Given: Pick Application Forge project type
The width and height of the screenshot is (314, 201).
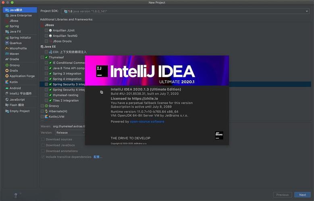Looking at the screenshot, I should (x=20, y=76).
